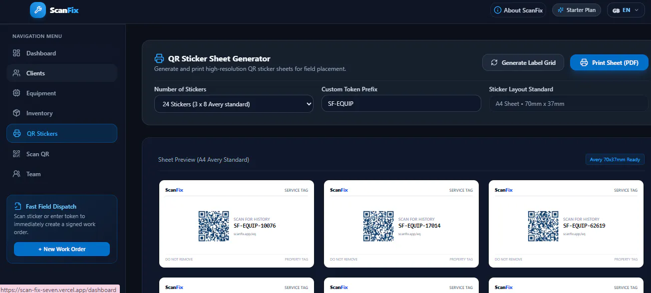Click the Fast Field Dispatch document icon
651x293 pixels.
tap(18, 206)
